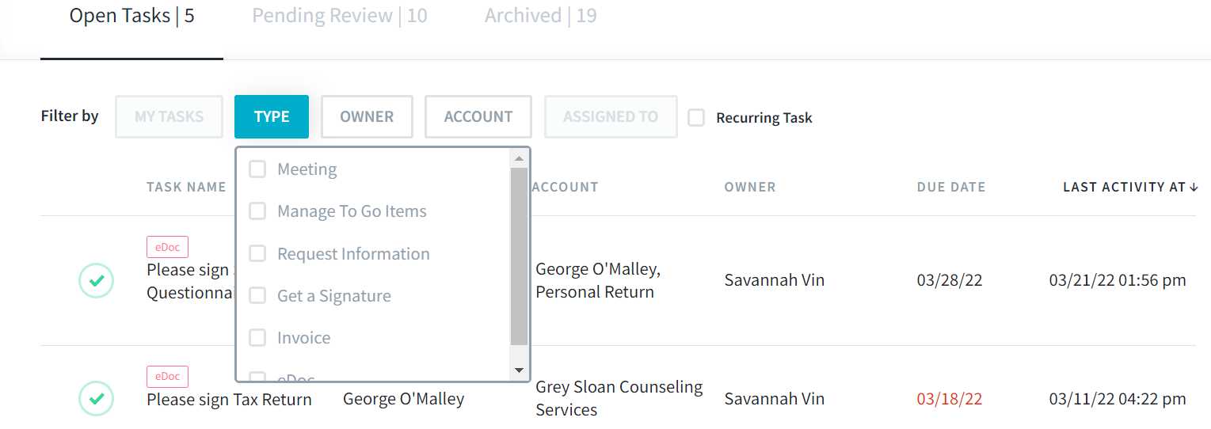Image resolution: width=1211 pixels, height=429 pixels.
Task: Collapse the TYPE filter dropdown
Action: click(x=272, y=117)
